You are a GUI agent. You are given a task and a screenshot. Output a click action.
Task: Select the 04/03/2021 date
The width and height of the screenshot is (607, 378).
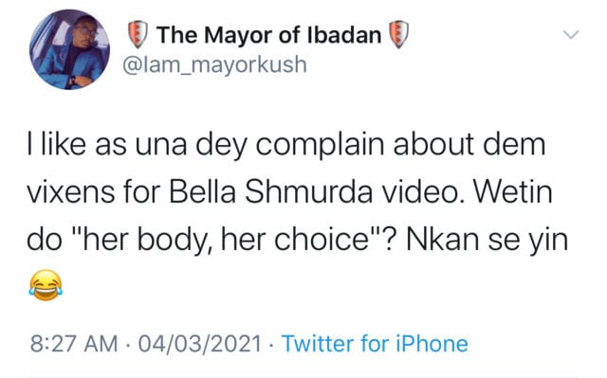[200, 344]
